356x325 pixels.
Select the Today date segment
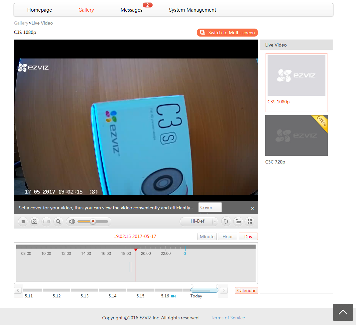[204, 290]
